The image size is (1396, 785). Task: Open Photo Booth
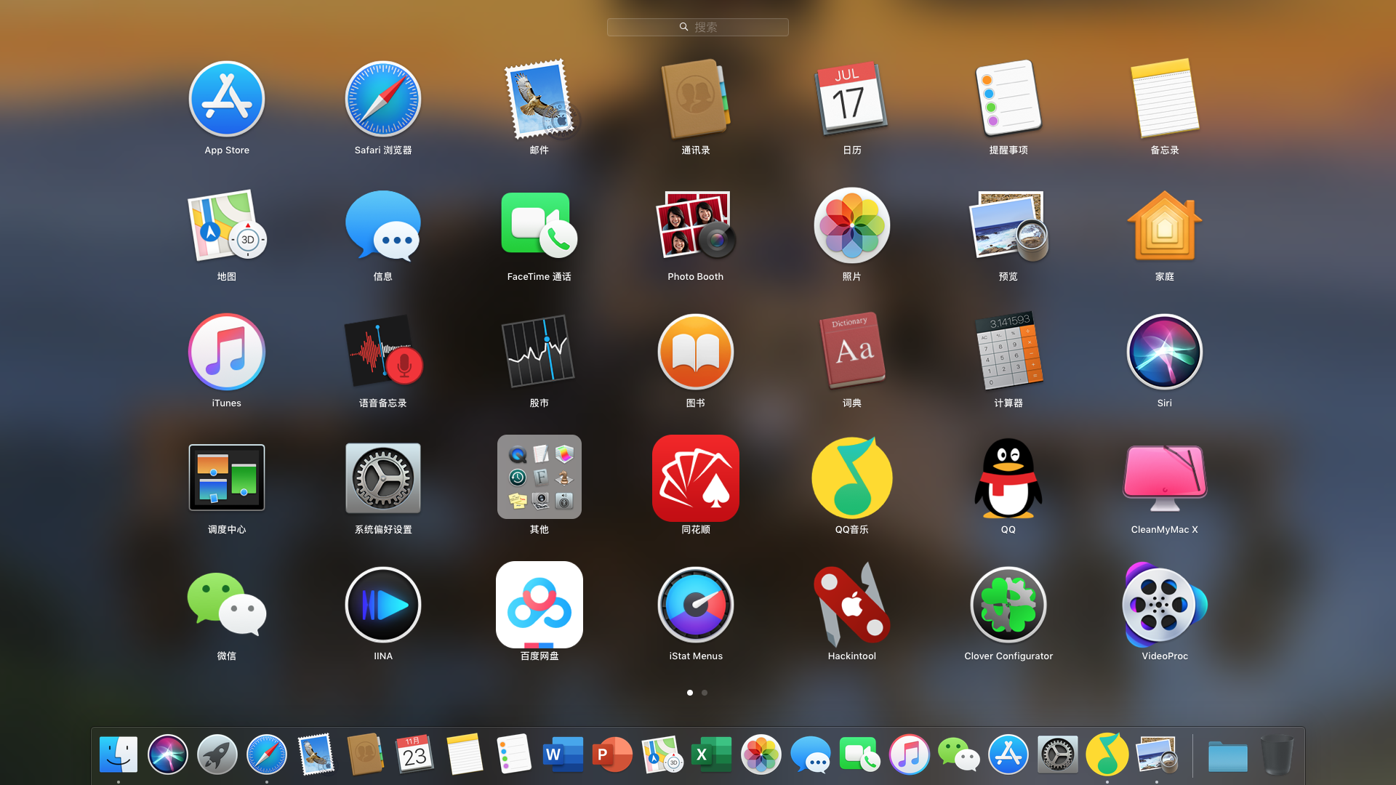695,225
